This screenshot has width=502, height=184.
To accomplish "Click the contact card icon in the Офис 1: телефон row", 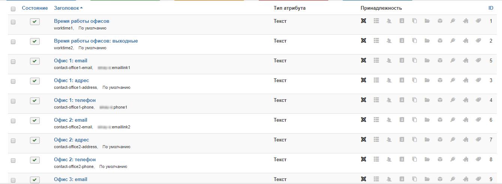I will coord(402,100).
